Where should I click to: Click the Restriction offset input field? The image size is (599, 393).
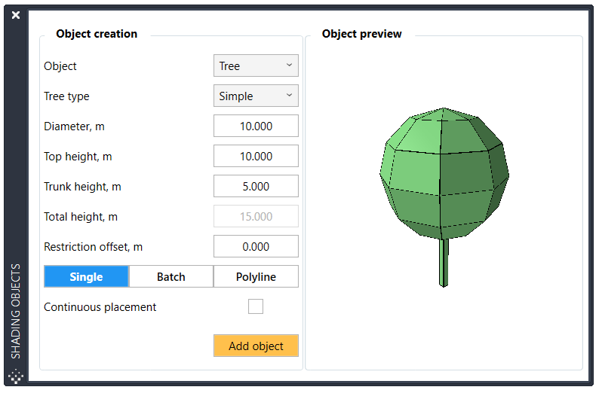point(256,247)
